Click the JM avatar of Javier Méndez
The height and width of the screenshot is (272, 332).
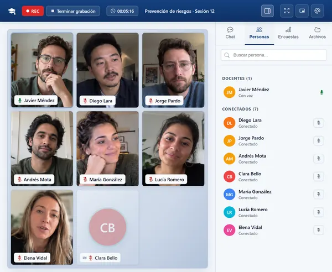229,92
